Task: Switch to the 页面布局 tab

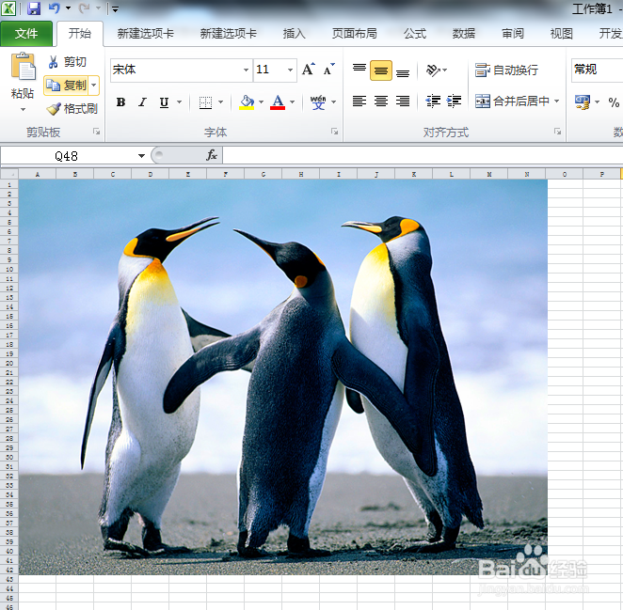Action: 354,34
